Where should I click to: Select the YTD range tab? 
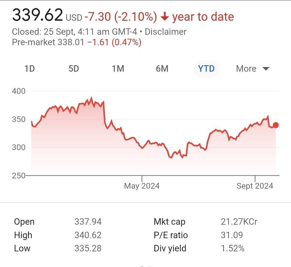pyautogui.click(x=206, y=69)
